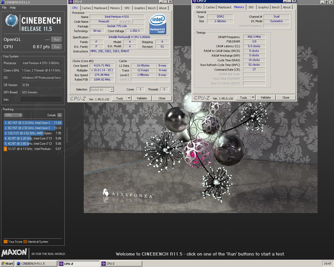The width and height of the screenshot is (334, 267).
Task: Run the CPU benchmark
Action: (57, 47)
